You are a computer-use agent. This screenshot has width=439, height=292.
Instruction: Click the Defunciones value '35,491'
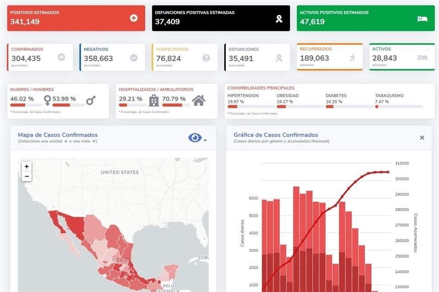241,58
